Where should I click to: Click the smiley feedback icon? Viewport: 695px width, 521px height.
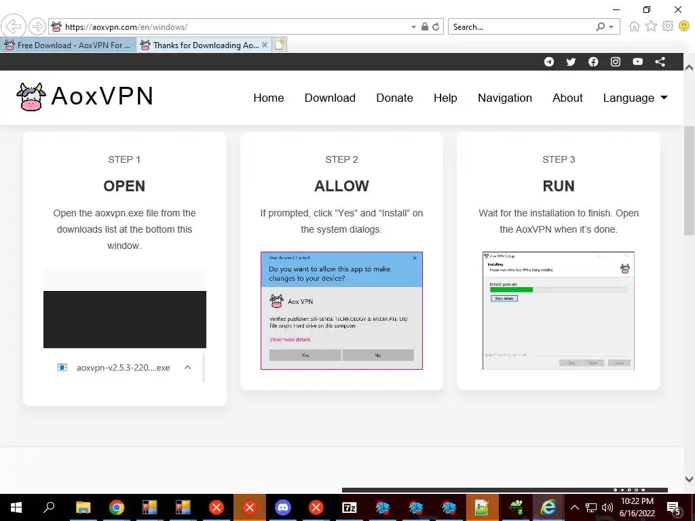click(x=684, y=26)
